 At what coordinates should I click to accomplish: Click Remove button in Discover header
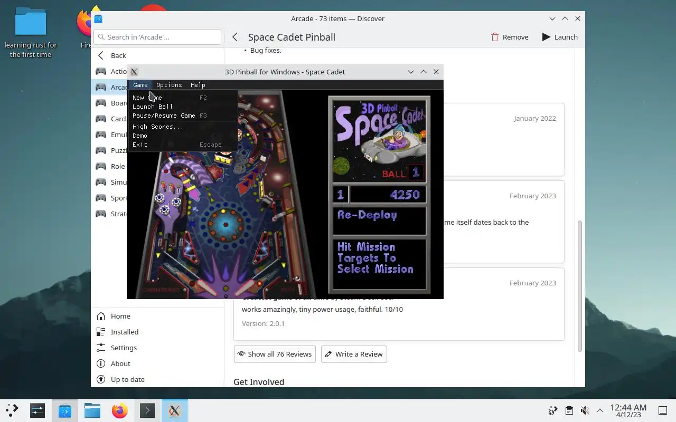click(x=510, y=37)
